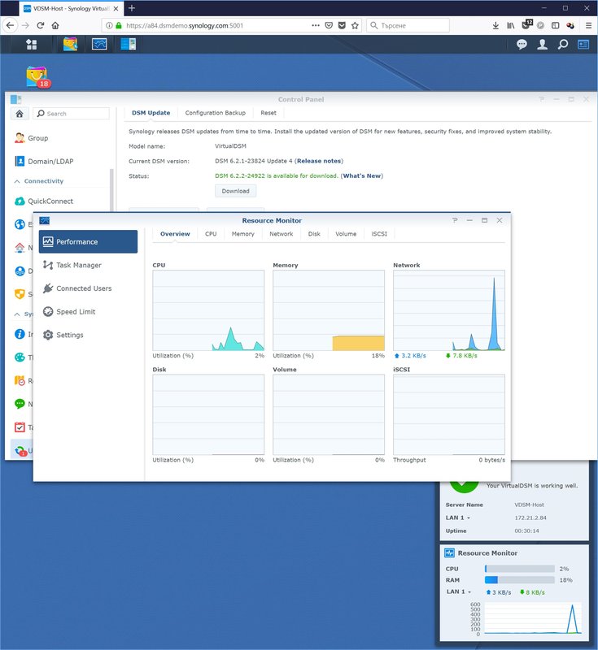Bookmark this page star icon

pyautogui.click(x=355, y=25)
